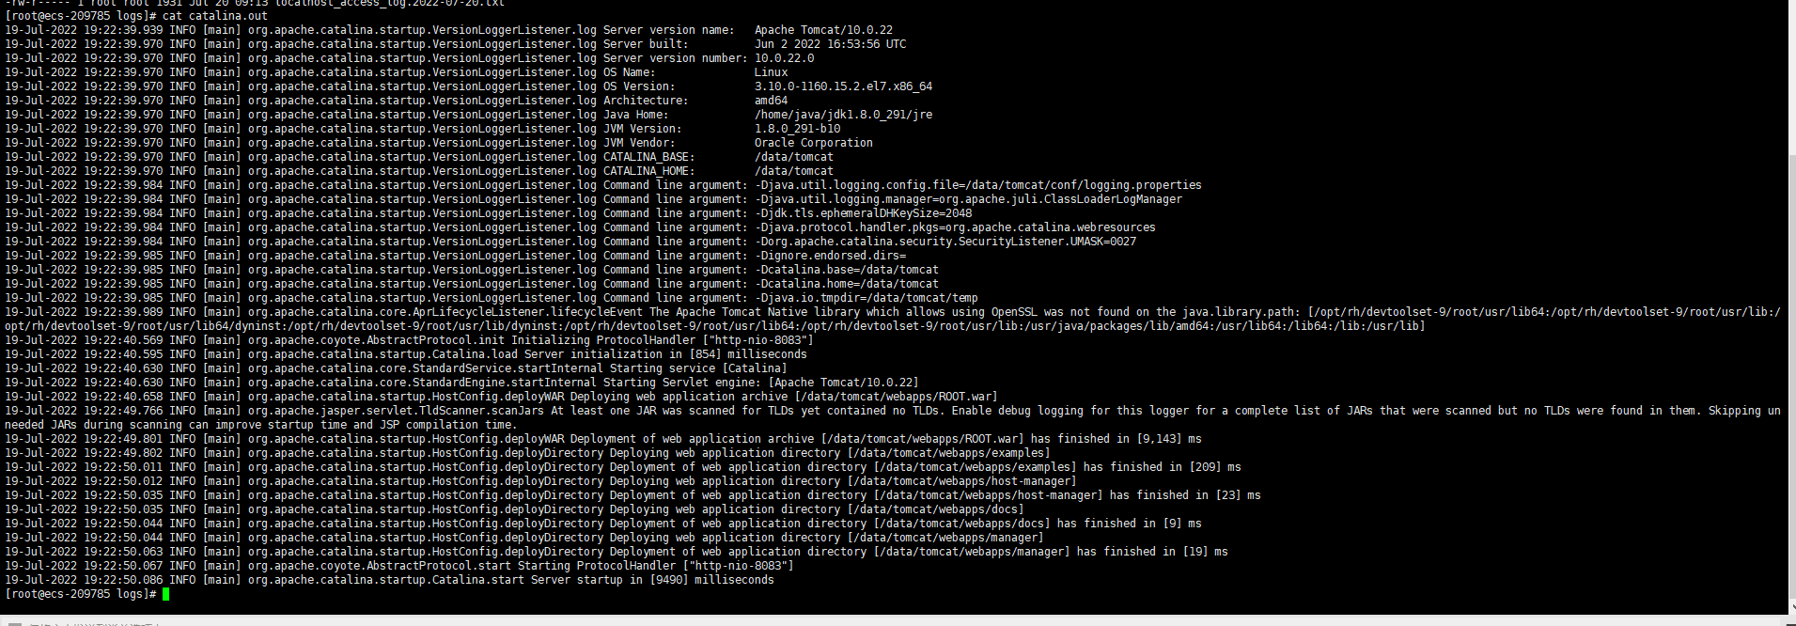This screenshot has width=1796, height=626.
Task: Click the JVM vendor 'Oracle Corporation'
Action: point(813,143)
